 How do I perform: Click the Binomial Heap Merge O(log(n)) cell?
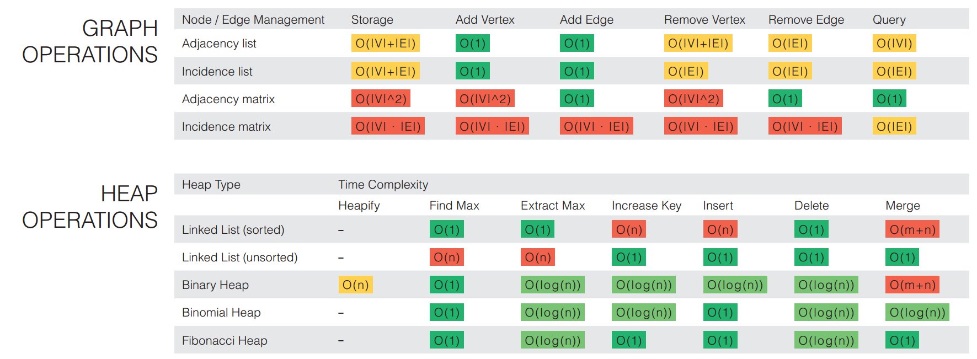click(917, 312)
